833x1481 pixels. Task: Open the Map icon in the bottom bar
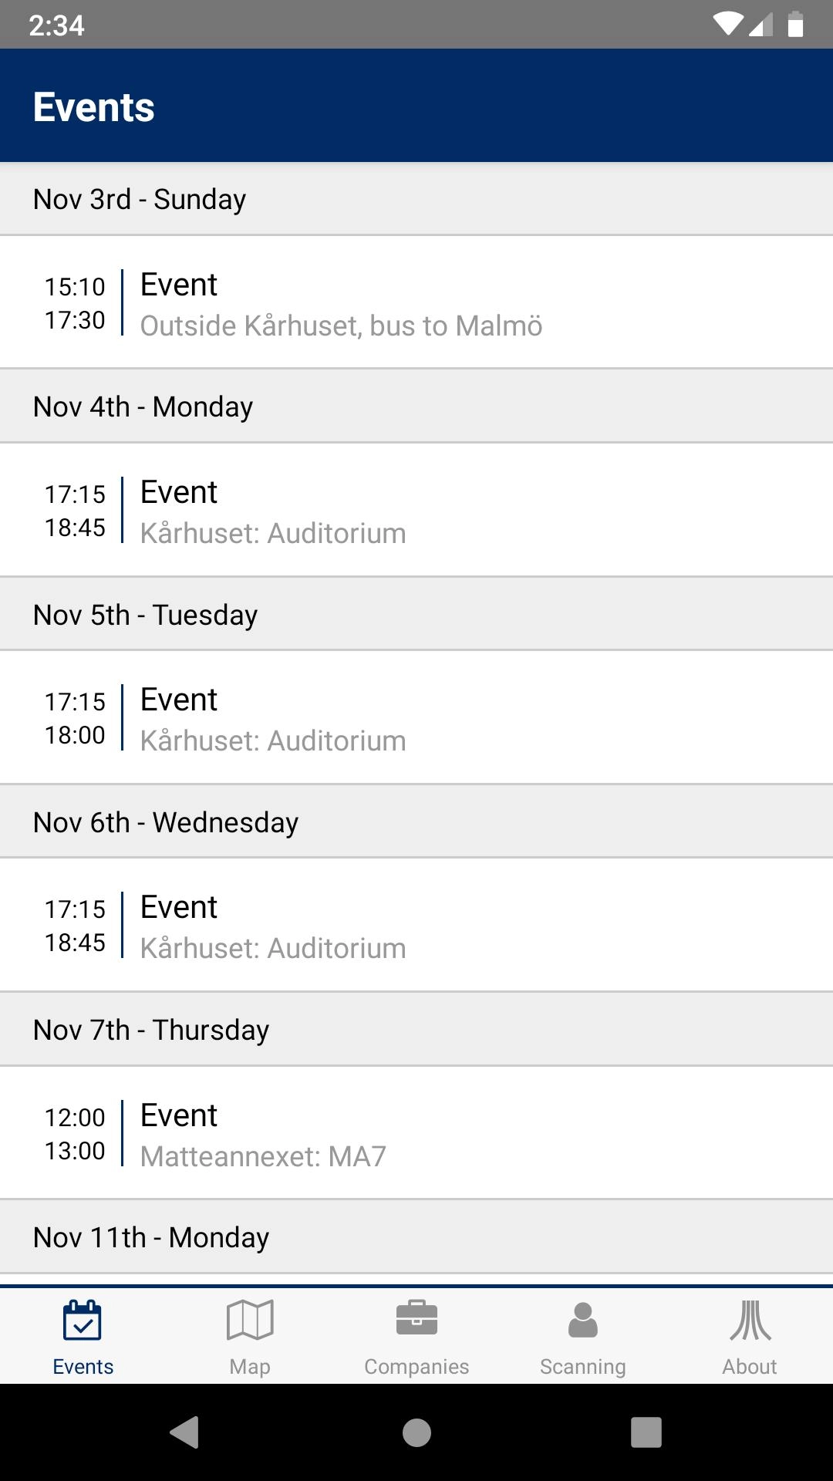coord(250,1320)
